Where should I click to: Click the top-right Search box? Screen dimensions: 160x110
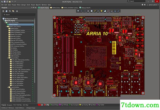tap(136, 1)
